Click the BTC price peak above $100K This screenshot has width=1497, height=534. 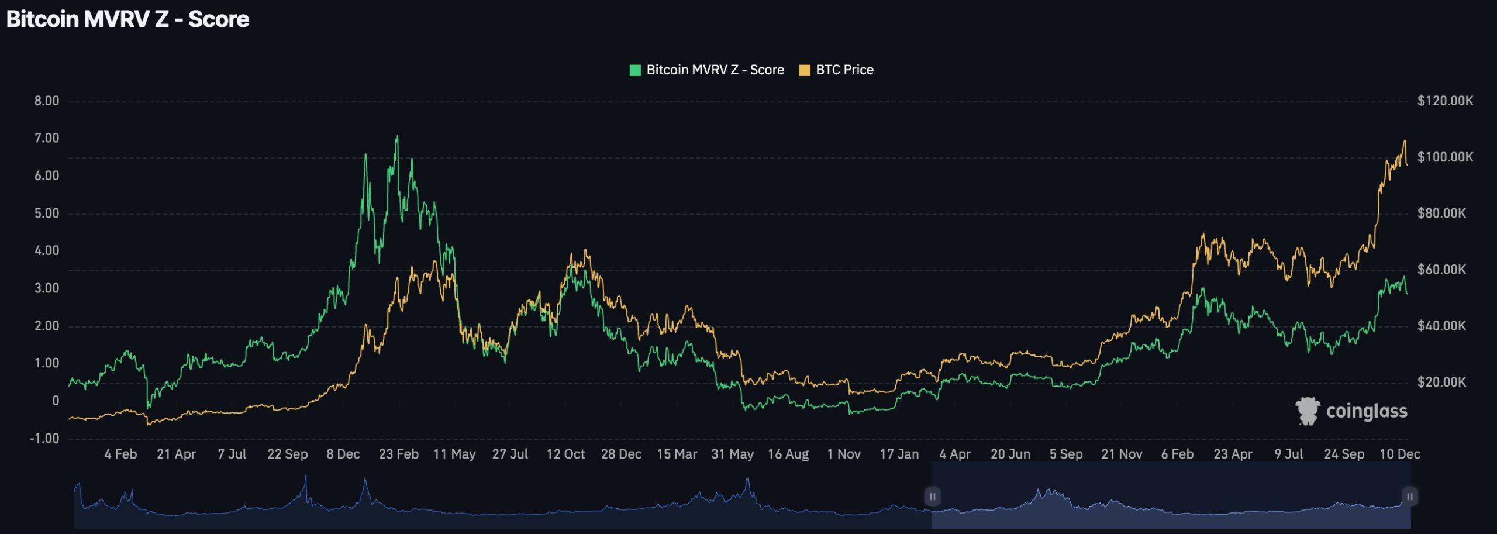[1405, 142]
